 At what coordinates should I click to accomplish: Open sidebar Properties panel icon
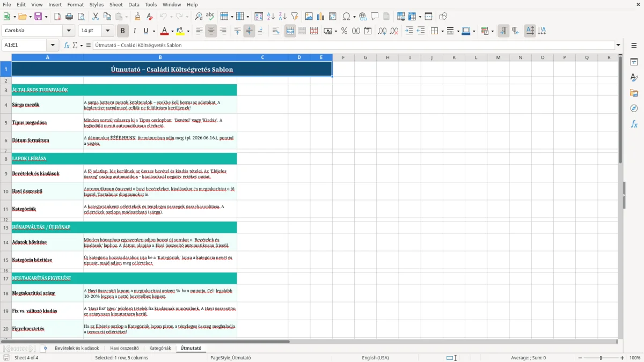click(x=634, y=62)
